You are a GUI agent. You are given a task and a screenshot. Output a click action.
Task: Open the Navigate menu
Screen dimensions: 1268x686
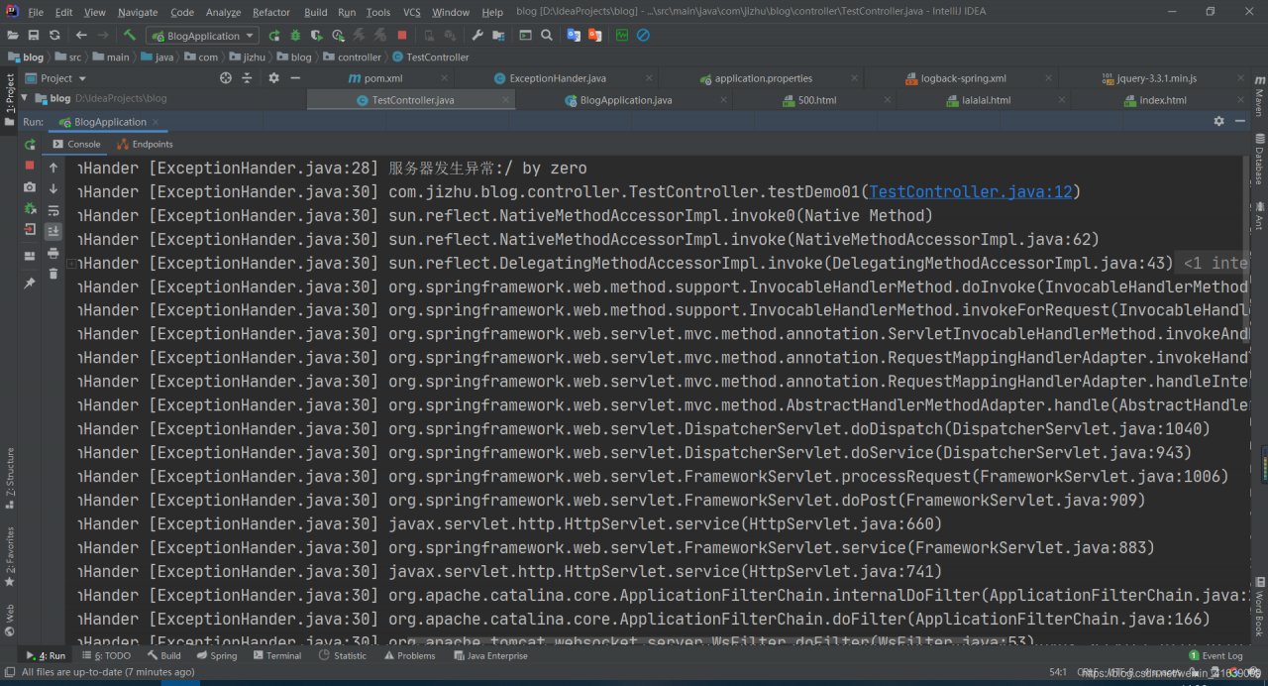138,12
